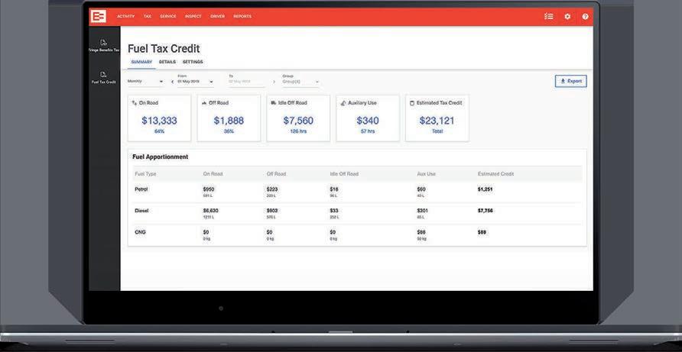
Task: Click the help question mark icon
Action: pos(585,17)
